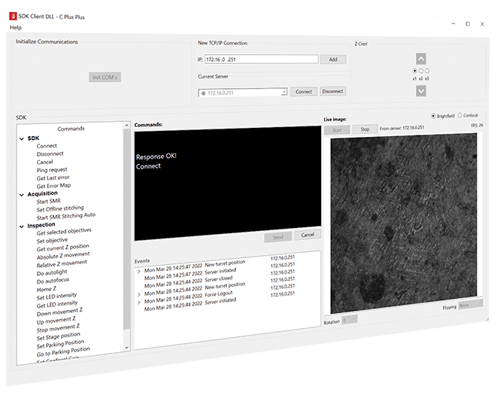The height and width of the screenshot is (398, 500).
Task: Collapse the SDK tree group
Action: [21, 139]
